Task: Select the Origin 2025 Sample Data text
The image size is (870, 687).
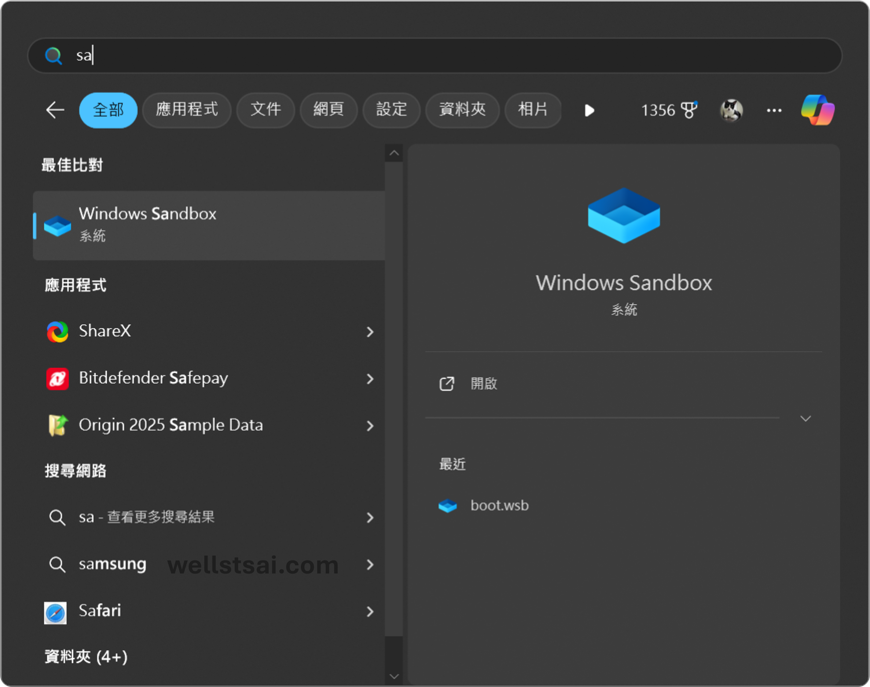Action: (x=171, y=425)
